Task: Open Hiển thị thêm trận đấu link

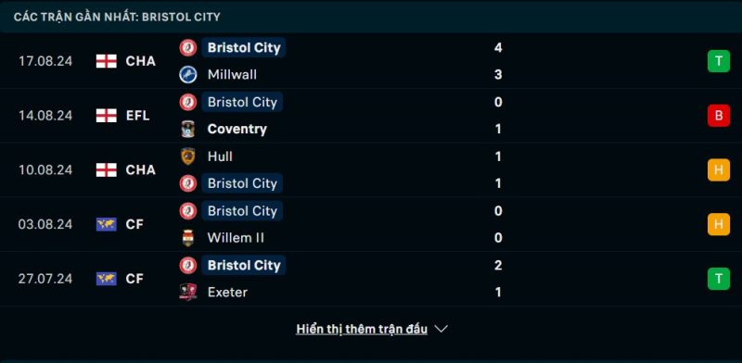Action: click(x=362, y=329)
